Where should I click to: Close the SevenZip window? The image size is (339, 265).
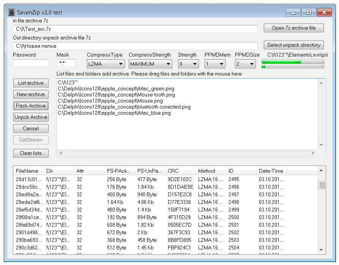(x=324, y=12)
